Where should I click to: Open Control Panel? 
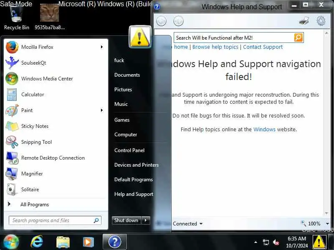129,150
